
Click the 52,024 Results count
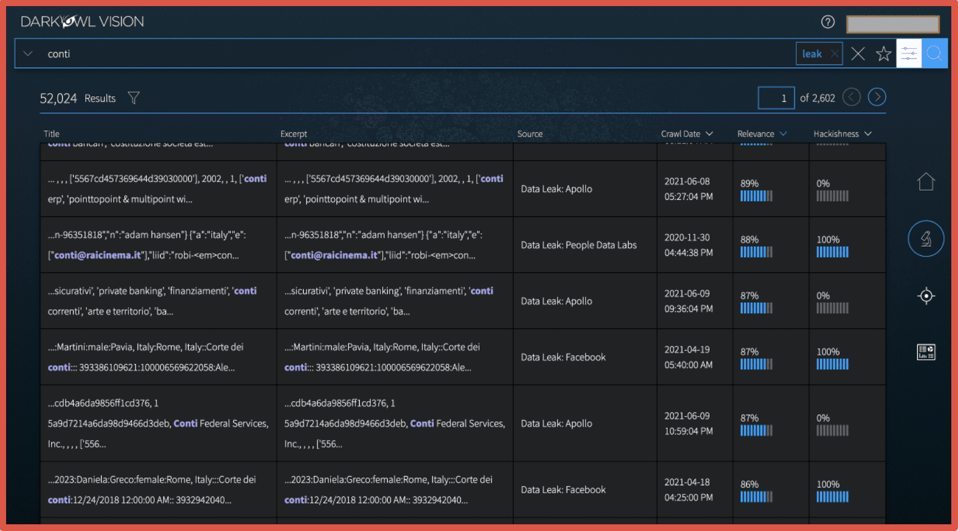tap(77, 98)
